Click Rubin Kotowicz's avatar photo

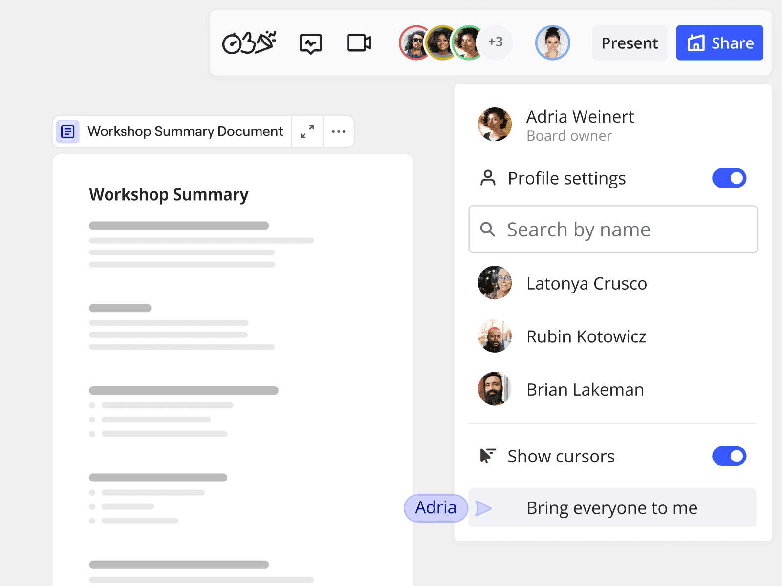click(495, 336)
